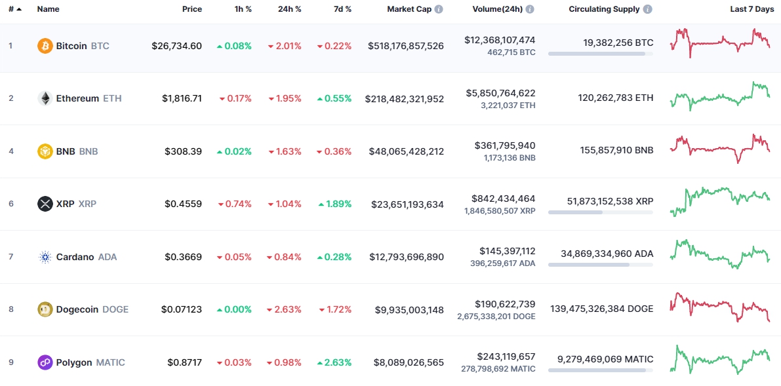
Task: Click Polygon's circulating supply progress bar
Action: tap(601, 370)
